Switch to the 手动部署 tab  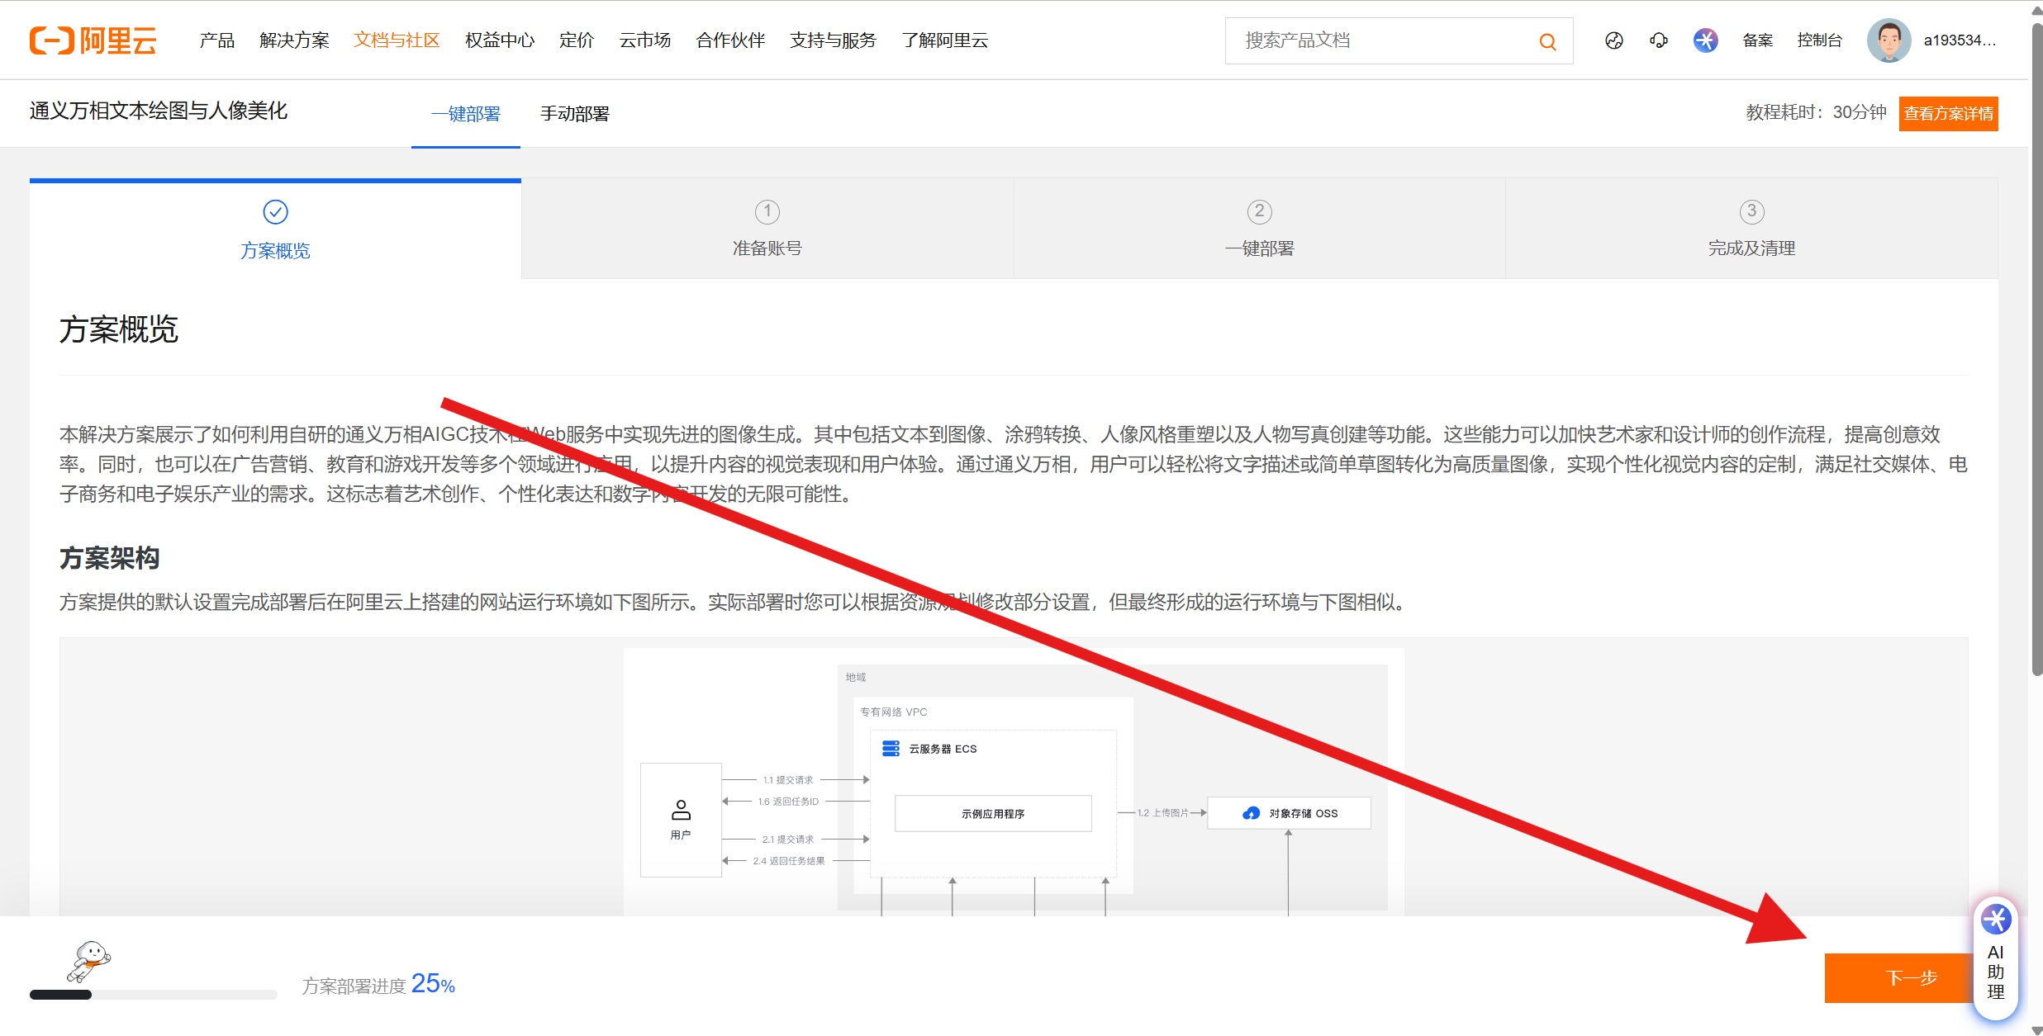pos(575,114)
